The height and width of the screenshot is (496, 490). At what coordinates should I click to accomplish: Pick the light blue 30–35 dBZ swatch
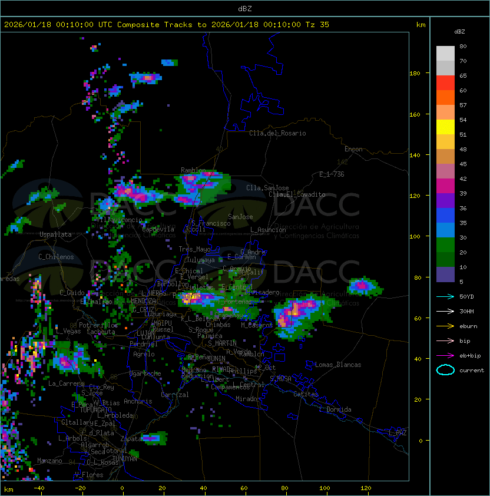pyautogui.click(x=445, y=230)
